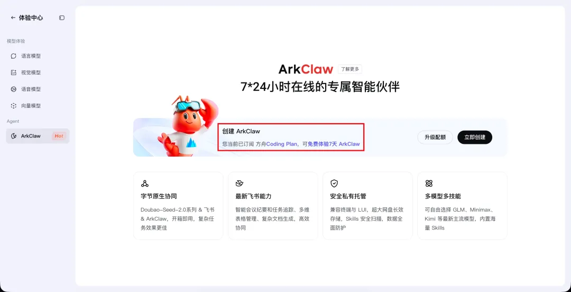
Task: Select the 语音模型 voice icon
Action: point(13,89)
